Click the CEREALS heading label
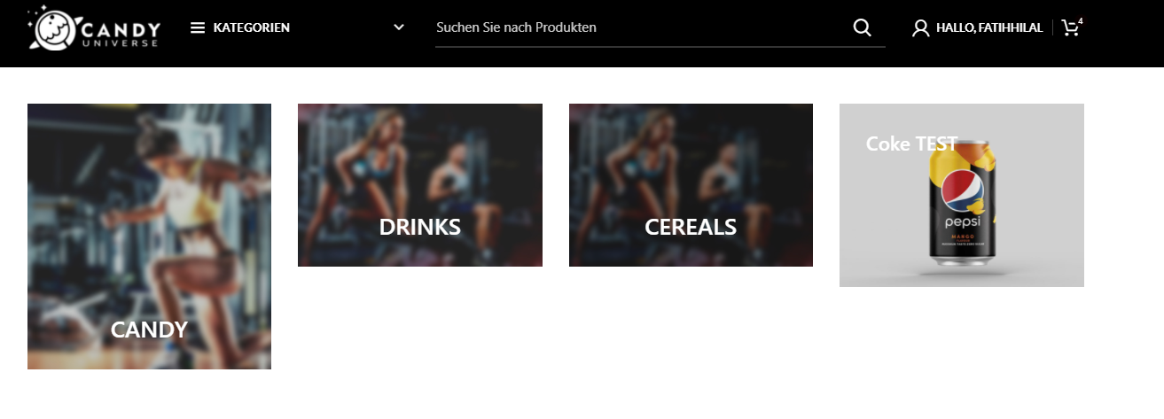This screenshot has width=1164, height=419. click(691, 227)
